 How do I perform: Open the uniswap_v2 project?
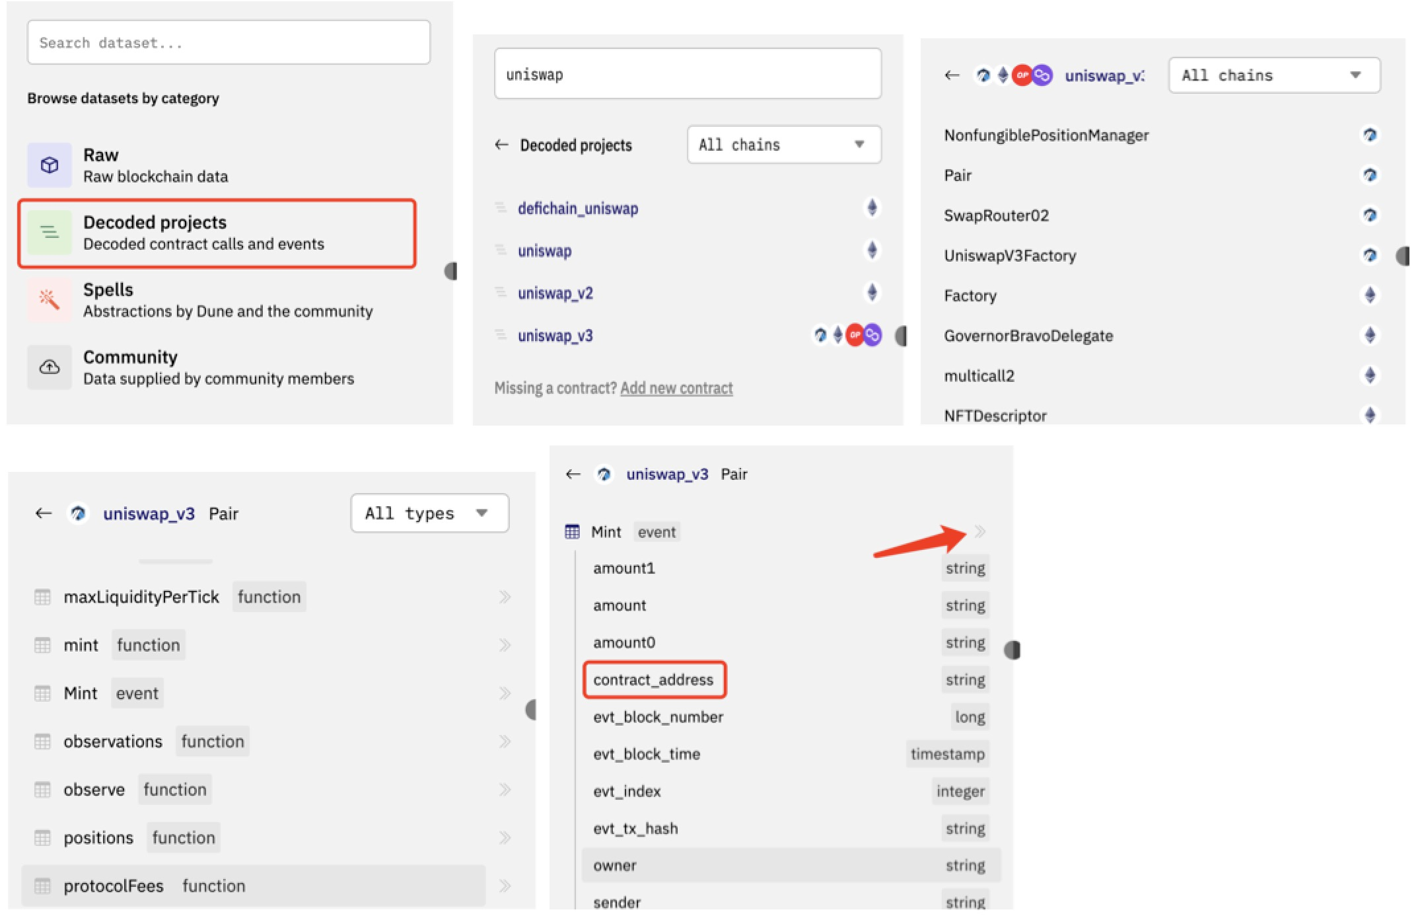pyautogui.click(x=555, y=293)
